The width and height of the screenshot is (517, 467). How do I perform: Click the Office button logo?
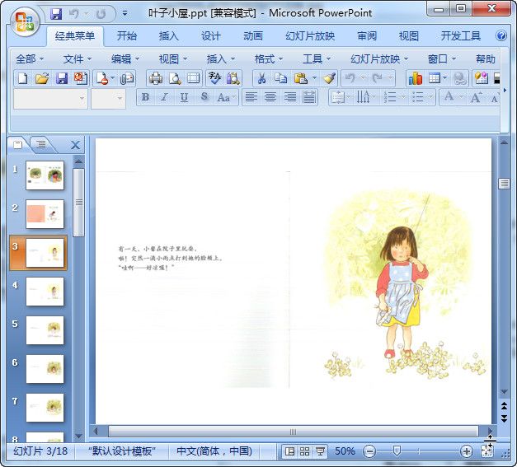pos(25,21)
